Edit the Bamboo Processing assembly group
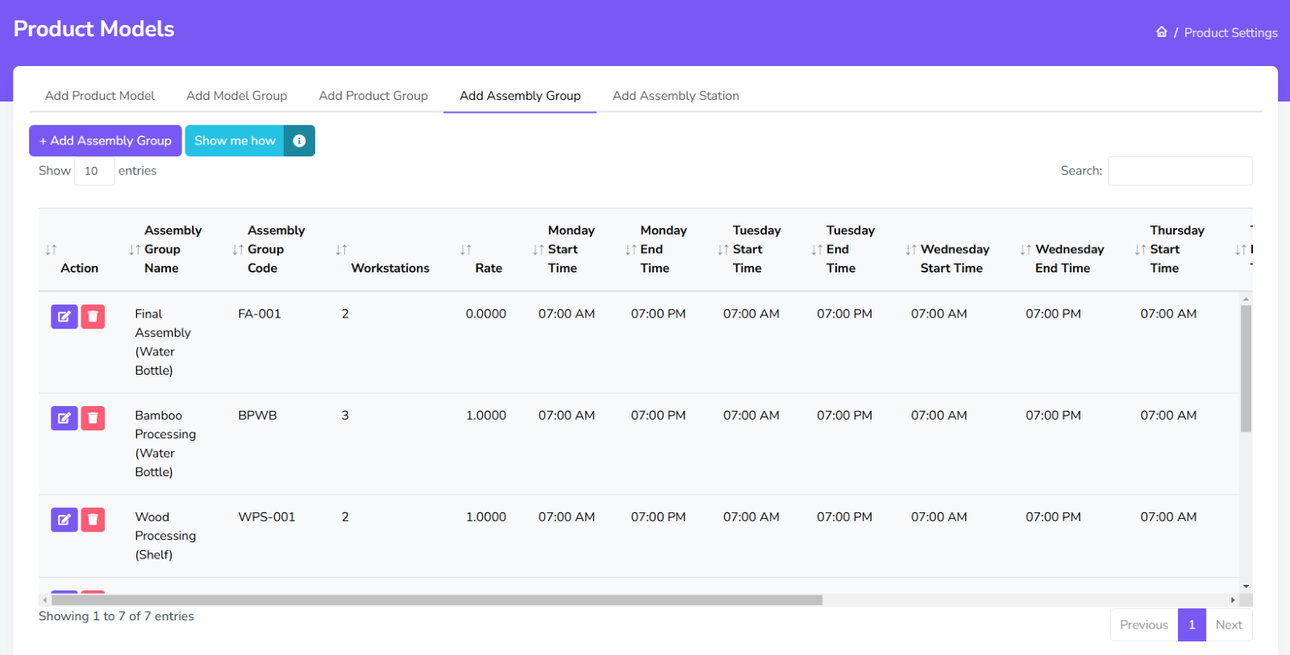The width and height of the screenshot is (1290, 655). tap(64, 418)
